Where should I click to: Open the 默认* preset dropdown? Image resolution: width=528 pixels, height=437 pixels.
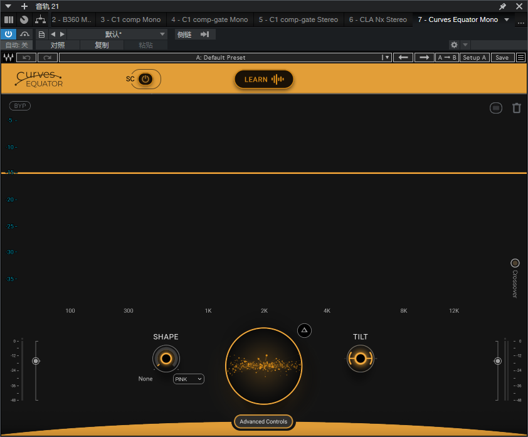pyautogui.click(x=117, y=34)
